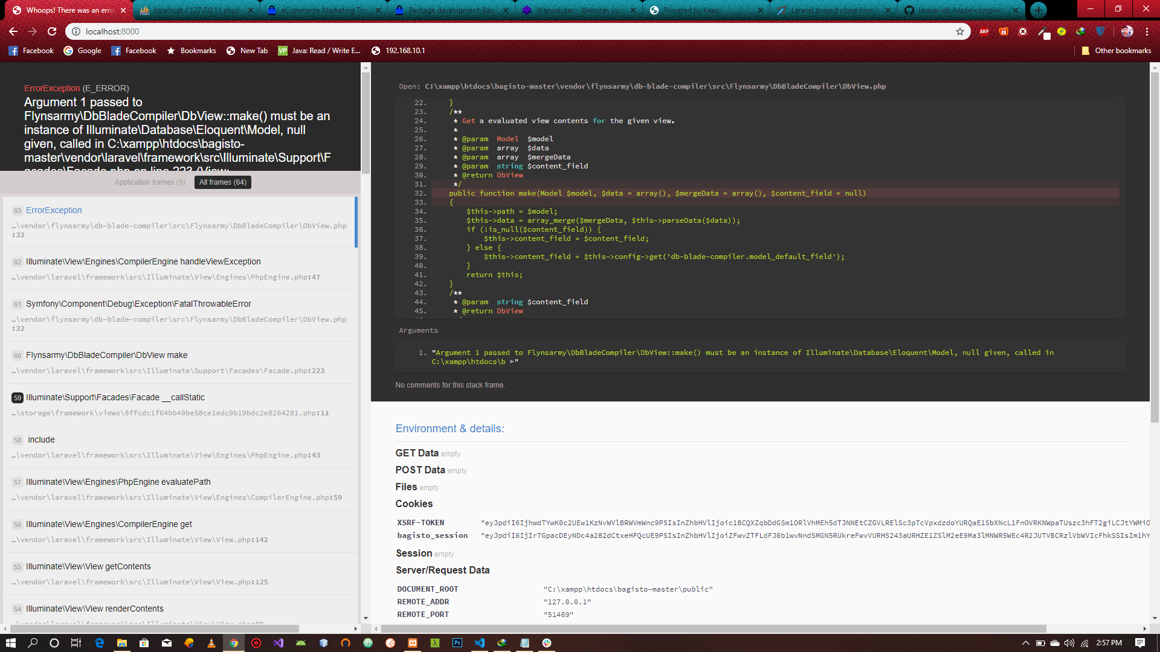Screen dimensions: 1160x652
Task: Open Visual Studio Code from taskbar
Action: tap(480, 643)
